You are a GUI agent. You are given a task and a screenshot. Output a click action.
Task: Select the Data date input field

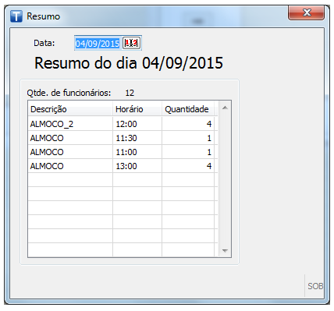click(98, 43)
